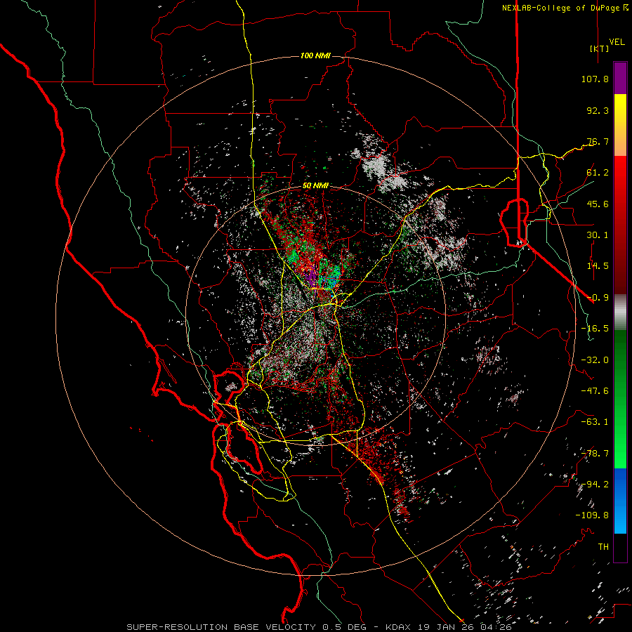The height and width of the screenshot is (632, 632).
Task: Pick the blue segment of the velocity scale
Action: [x=620, y=501]
